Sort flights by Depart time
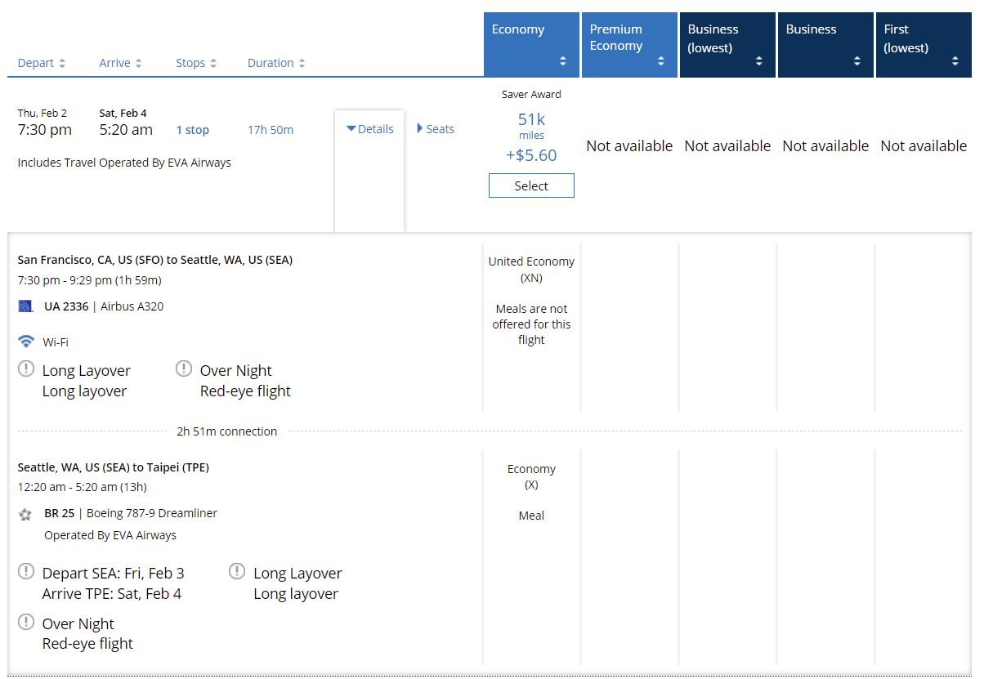Screen dimensions: 984x679 (x=42, y=63)
